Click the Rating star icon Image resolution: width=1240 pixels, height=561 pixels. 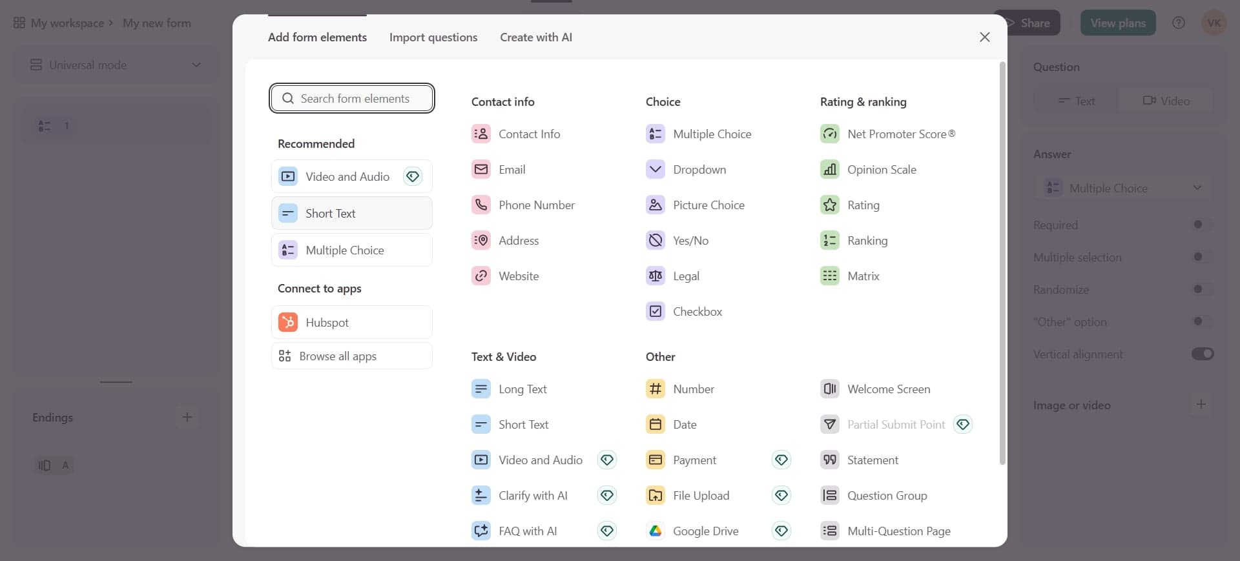click(x=829, y=205)
